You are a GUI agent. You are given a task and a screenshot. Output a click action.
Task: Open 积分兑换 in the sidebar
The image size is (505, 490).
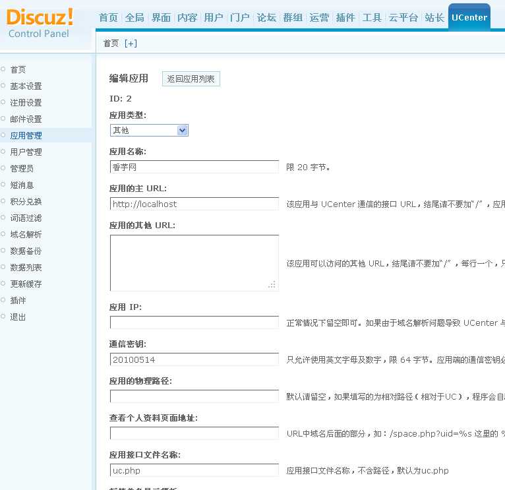pos(26,201)
